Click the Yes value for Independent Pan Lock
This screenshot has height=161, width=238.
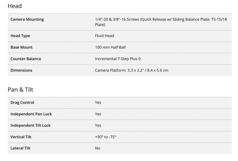tap(98, 114)
